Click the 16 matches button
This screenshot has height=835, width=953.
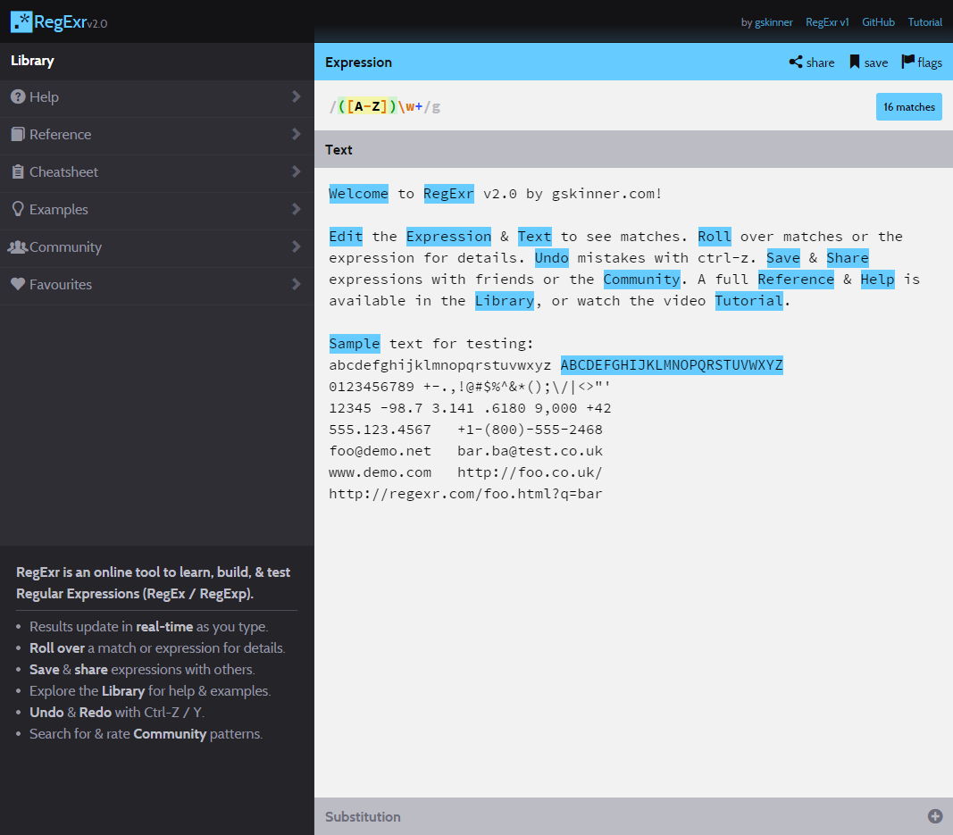coord(908,106)
